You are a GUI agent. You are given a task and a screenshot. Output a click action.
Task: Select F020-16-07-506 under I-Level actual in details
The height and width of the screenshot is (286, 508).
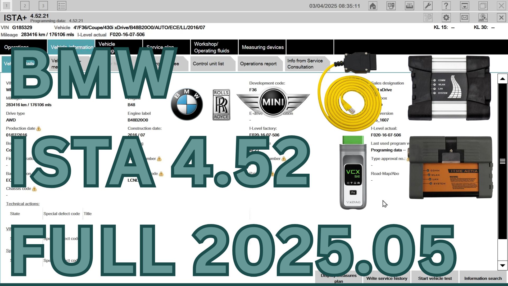coord(386,135)
